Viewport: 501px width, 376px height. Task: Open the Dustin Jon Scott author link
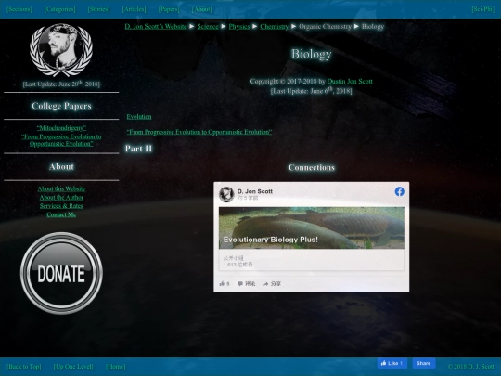tap(350, 81)
